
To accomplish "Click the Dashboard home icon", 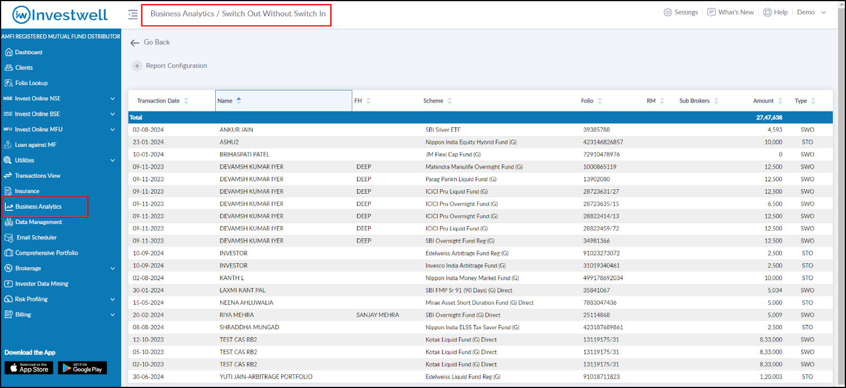I will [x=8, y=52].
